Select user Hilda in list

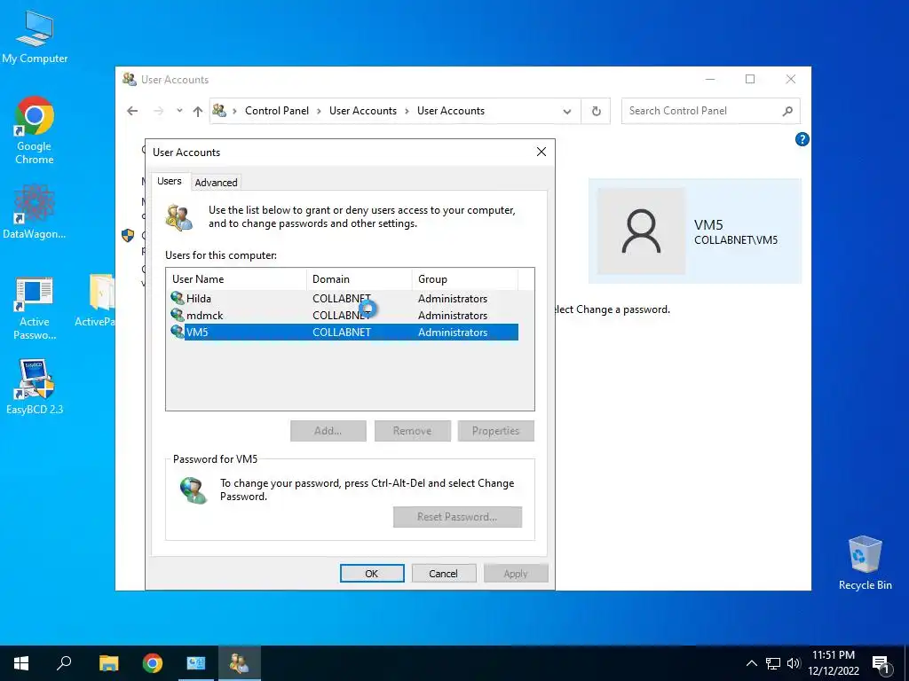point(344,299)
